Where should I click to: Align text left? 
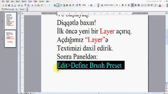(133, 5)
